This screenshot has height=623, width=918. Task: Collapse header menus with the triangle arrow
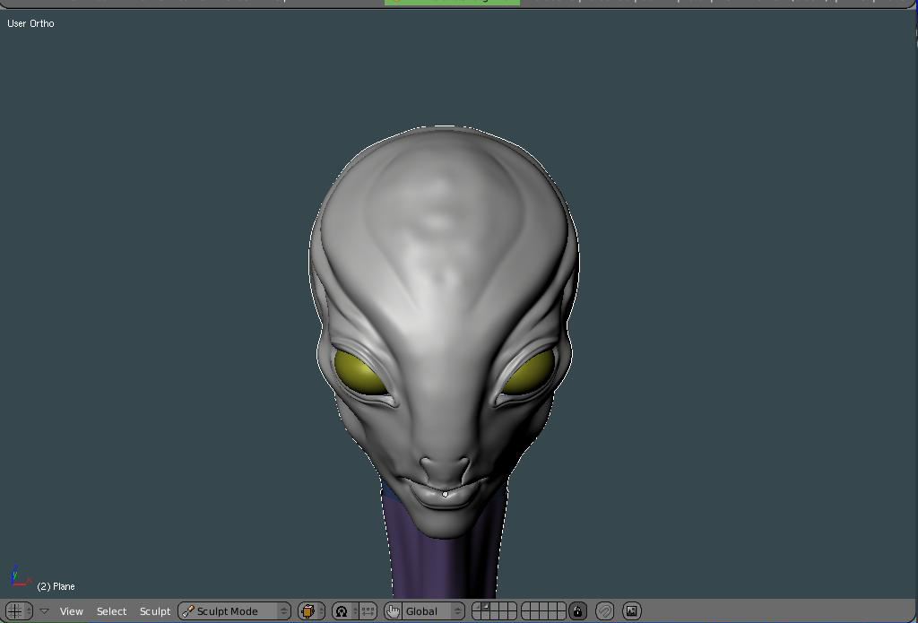pyautogui.click(x=45, y=611)
